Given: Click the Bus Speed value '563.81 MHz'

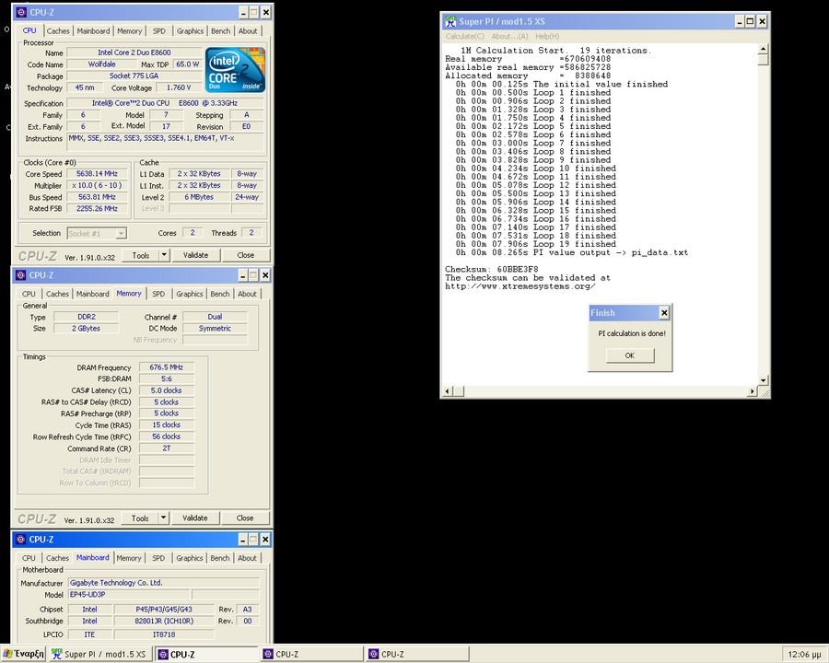Looking at the screenshot, I should [97, 197].
